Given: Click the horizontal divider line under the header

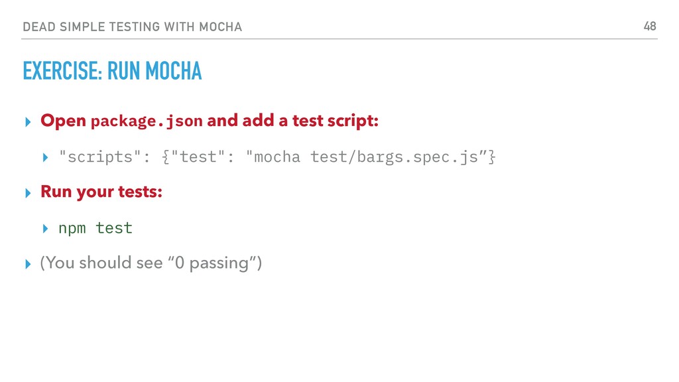Looking at the screenshot, I should point(339,39).
